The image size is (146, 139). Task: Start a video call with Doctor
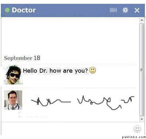pyautogui.click(x=113, y=10)
